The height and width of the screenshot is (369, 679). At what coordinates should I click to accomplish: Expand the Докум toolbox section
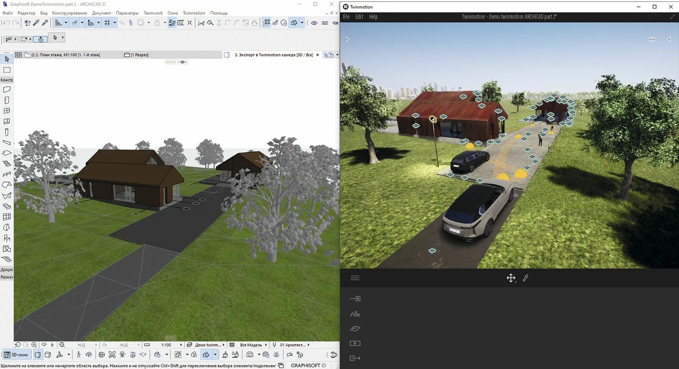(7, 270)
